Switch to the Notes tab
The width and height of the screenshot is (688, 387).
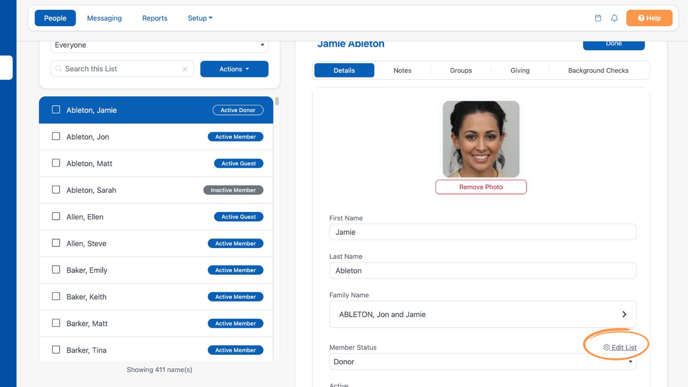(x=402, y=71)
